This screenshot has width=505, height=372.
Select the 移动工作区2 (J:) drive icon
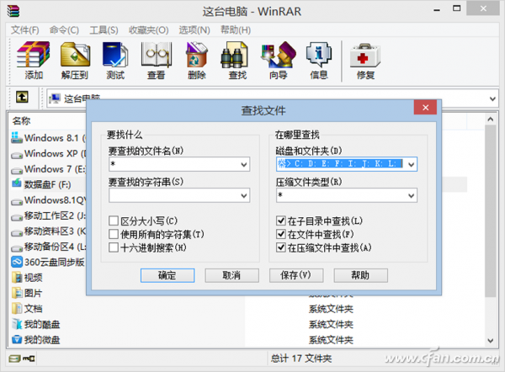click(17, 217)
